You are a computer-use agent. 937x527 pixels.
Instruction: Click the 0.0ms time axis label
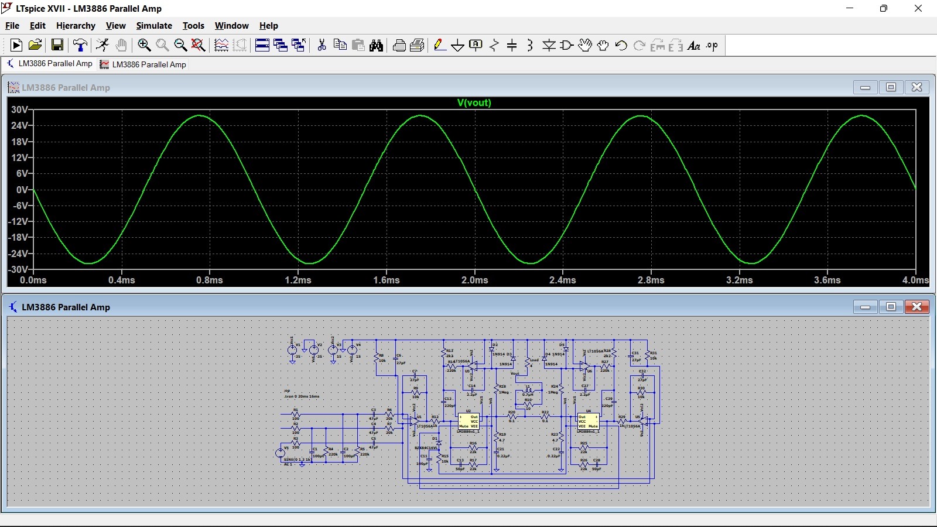[33, 280]
